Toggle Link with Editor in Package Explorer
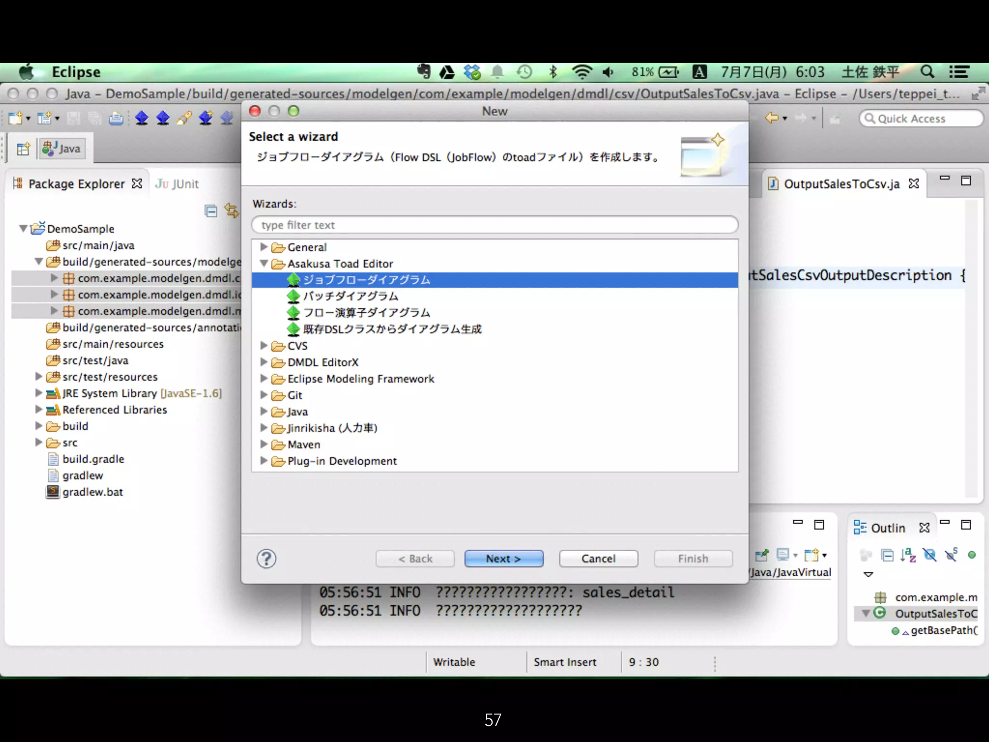The image size is (989, 742). [232, 211]
